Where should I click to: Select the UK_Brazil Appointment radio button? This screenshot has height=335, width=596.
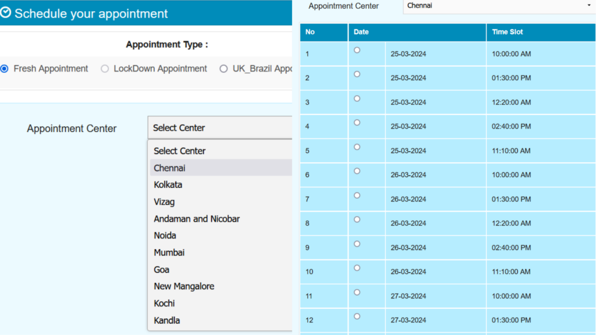coord(223,69)
